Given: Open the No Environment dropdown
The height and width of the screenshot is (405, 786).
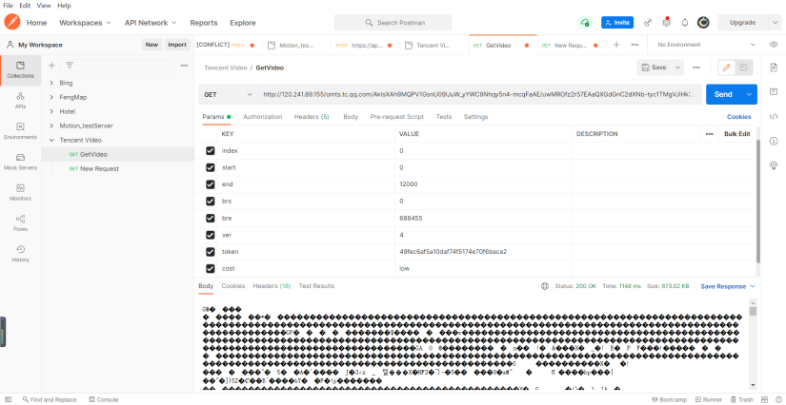Looking at the screenshot, I should 707,45.
